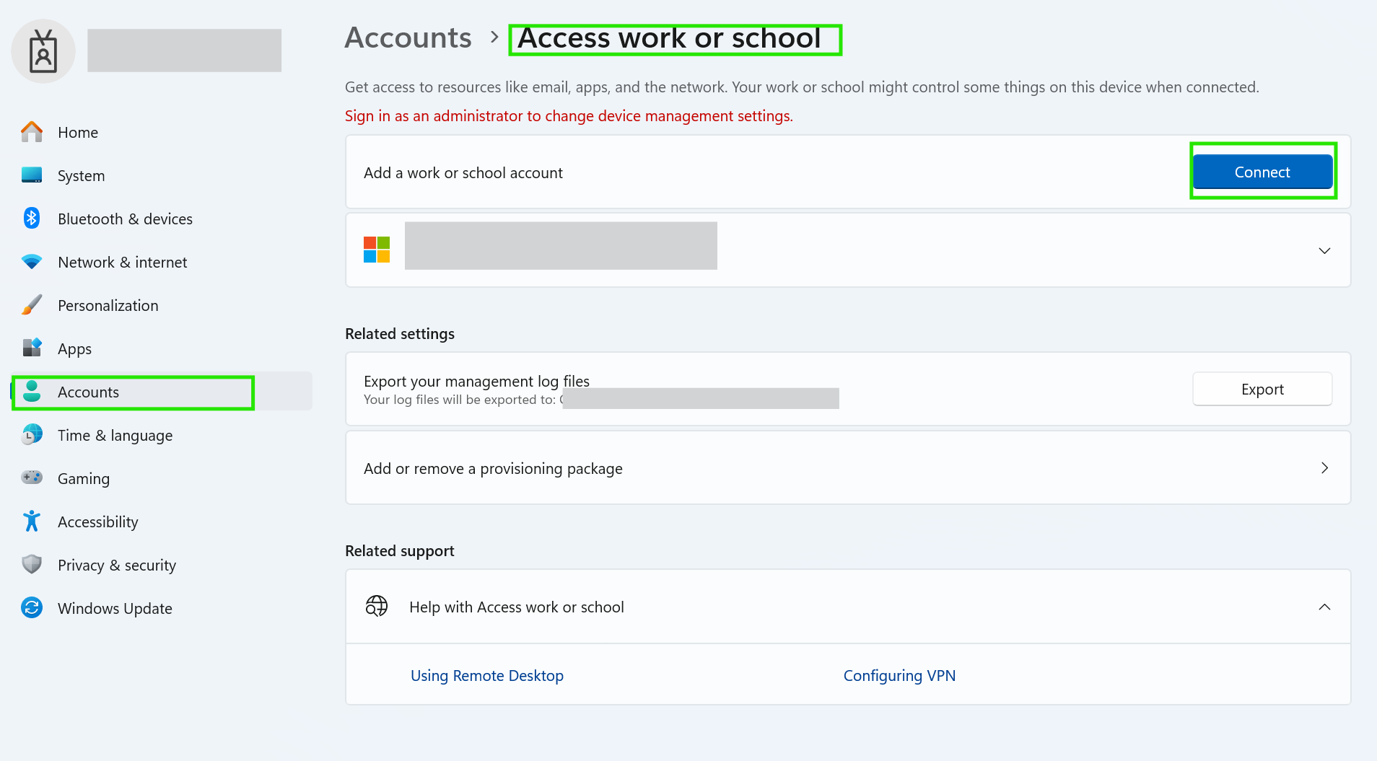Open Gaming via the controller icon
Viewport: 1377px width, 761px height.
pyautogui.click(x=32, y=478)
